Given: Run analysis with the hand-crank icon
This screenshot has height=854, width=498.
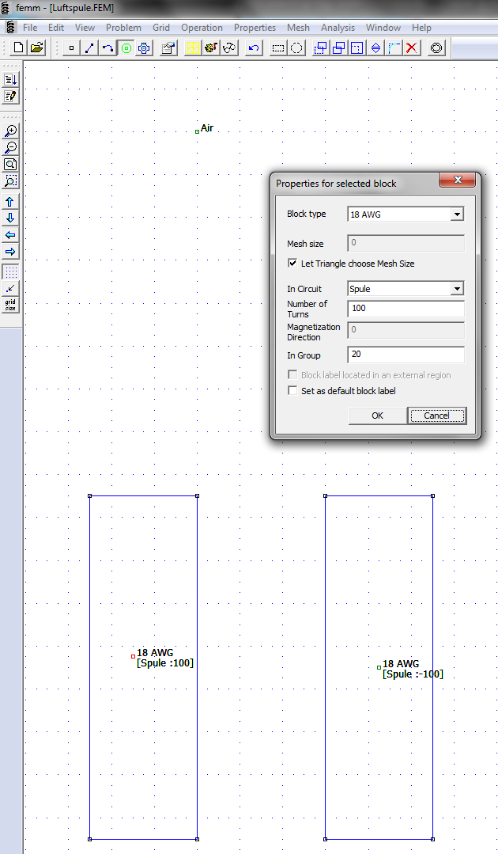Looking at the screenshot, I should pyautogui.click(x=212, y=48).
